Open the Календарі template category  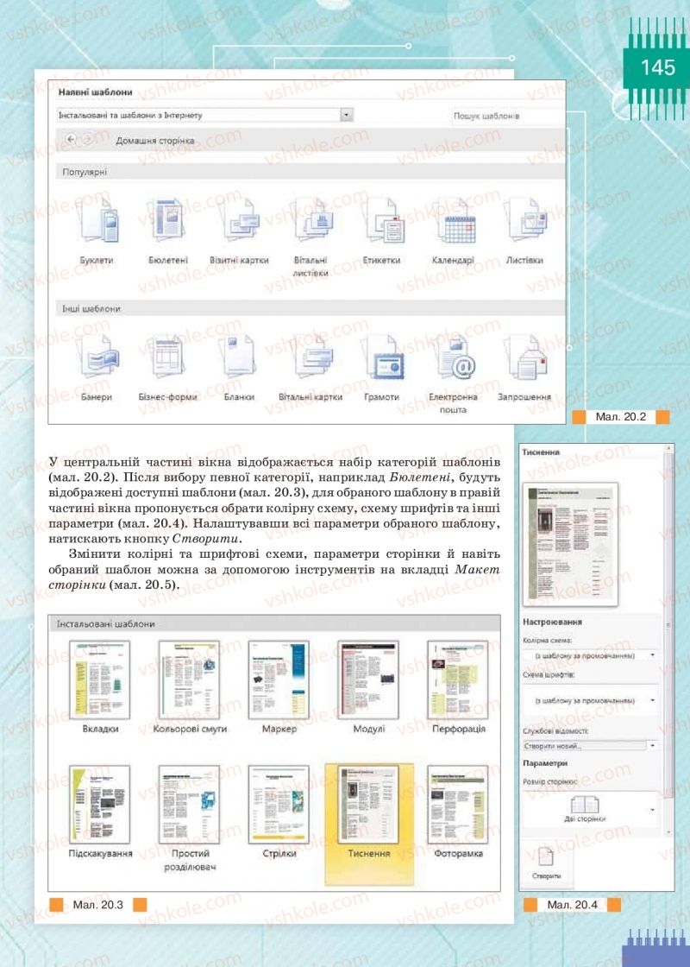[453, 231]
